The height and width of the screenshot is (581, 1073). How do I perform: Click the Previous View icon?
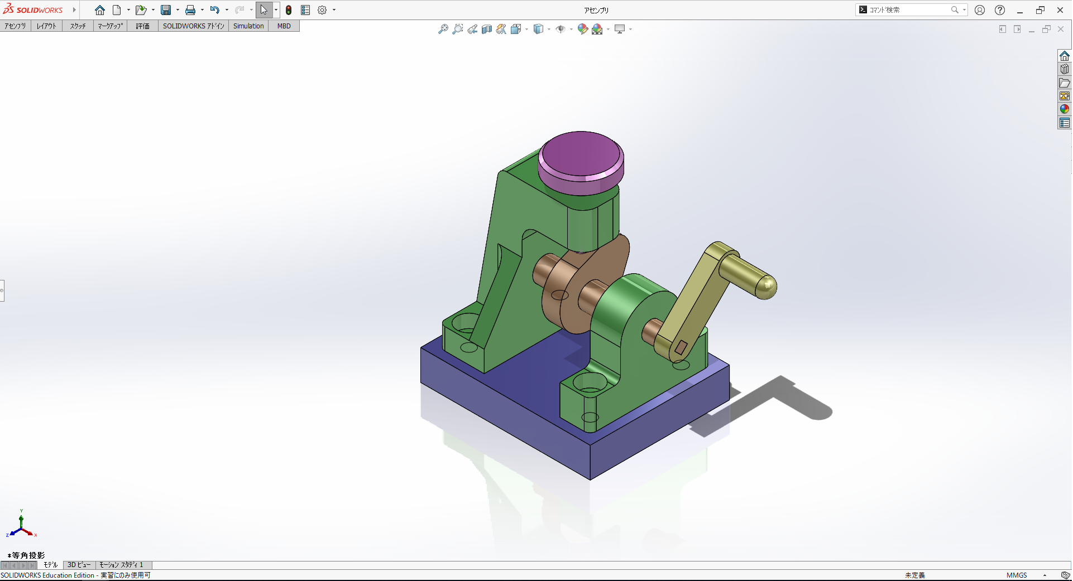pos(472,29)
